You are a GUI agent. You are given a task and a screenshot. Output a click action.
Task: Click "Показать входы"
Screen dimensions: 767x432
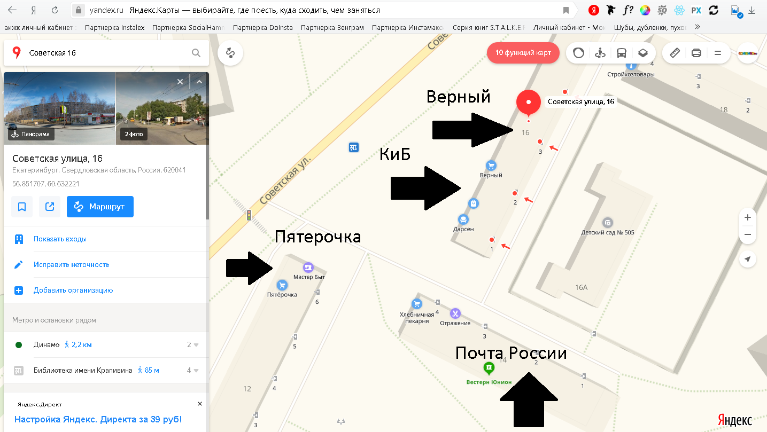(60, 239)
